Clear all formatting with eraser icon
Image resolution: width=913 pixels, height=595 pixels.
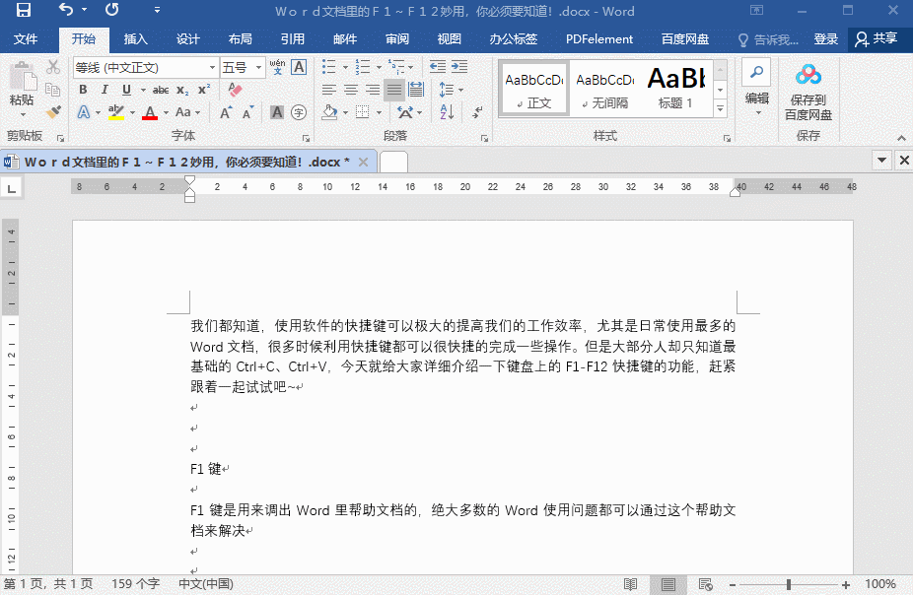(x=235, y=90)
